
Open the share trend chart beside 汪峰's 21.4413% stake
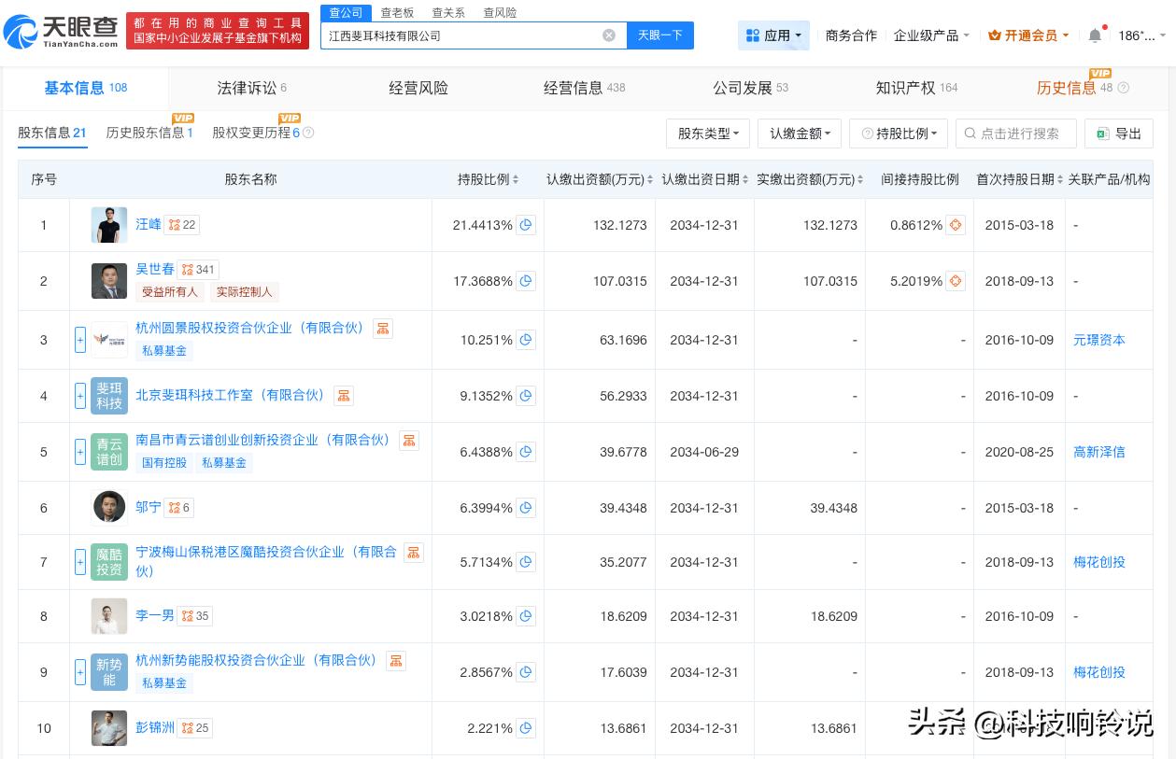tap(526, 224)
